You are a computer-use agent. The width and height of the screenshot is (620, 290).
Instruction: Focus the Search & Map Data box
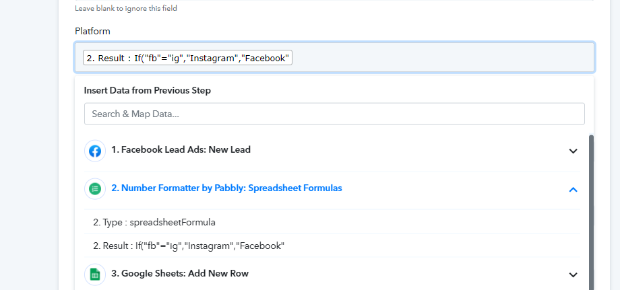(334, 114)
